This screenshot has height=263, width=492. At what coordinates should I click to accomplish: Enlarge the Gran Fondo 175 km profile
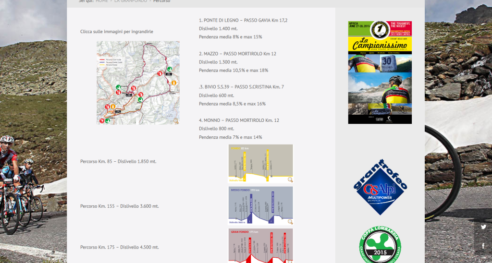[x=260, y=246]
